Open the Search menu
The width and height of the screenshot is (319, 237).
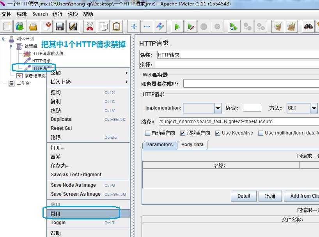(x=40, y=14)
